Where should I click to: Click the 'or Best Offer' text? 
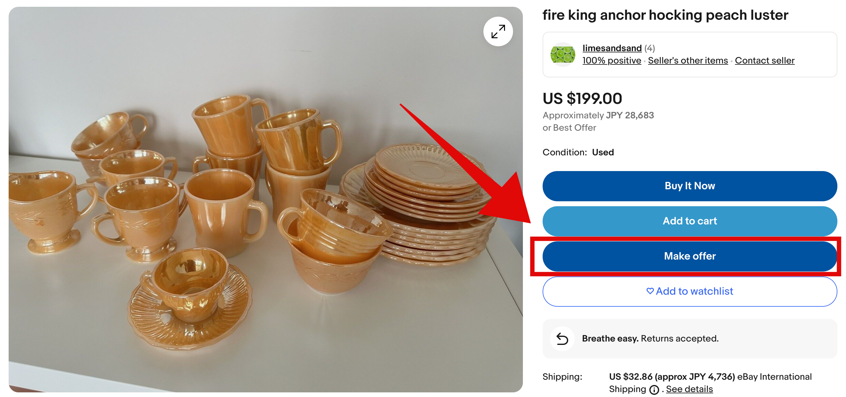click(x=569, y=128)
